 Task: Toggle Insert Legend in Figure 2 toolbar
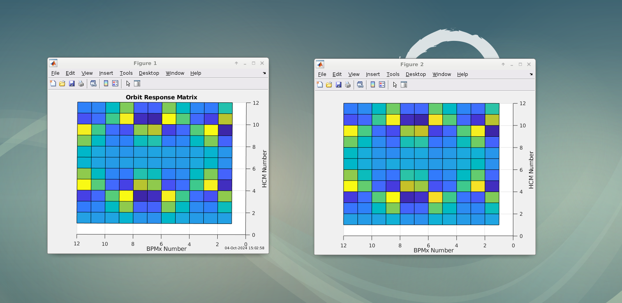click(x=382, y=85)
